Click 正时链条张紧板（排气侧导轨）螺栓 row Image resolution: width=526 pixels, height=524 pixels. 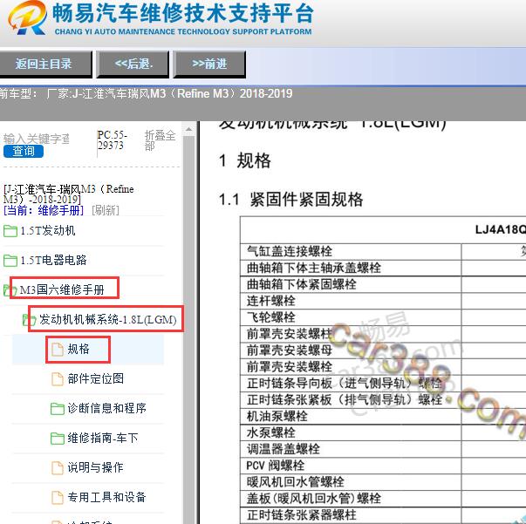pos(383,399)
